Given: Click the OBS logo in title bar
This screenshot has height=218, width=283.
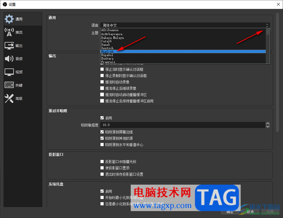Looking at the screenshot, I should click(5, 4).
